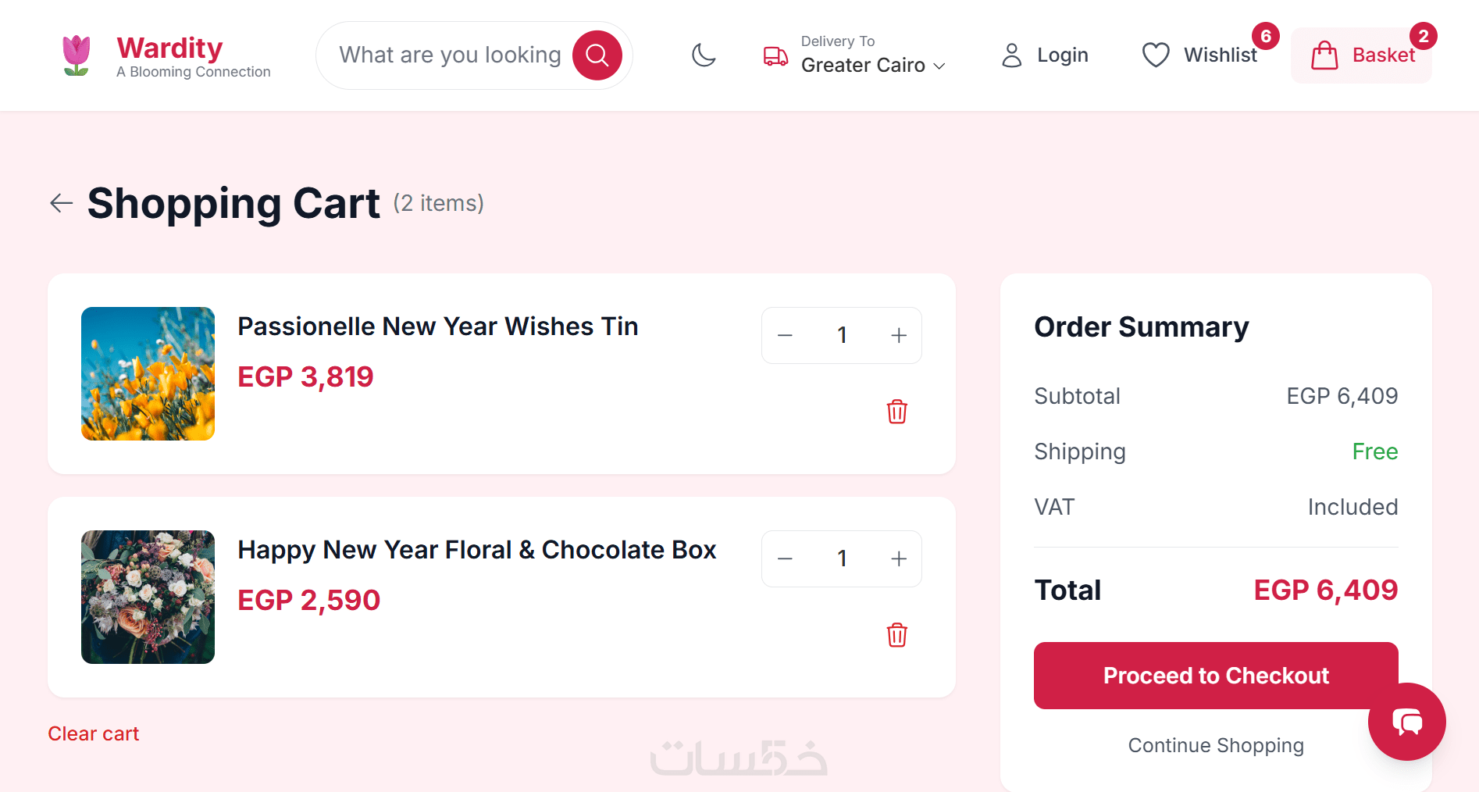Delete Passionelle New Year Wishes Tin item
The image size is (1479, 792).
tap(897, 412)
